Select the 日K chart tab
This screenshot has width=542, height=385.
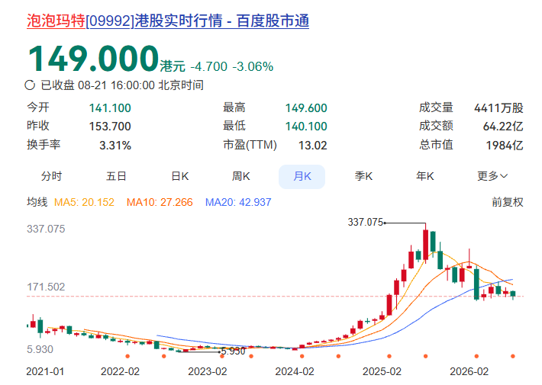point(179,176)
